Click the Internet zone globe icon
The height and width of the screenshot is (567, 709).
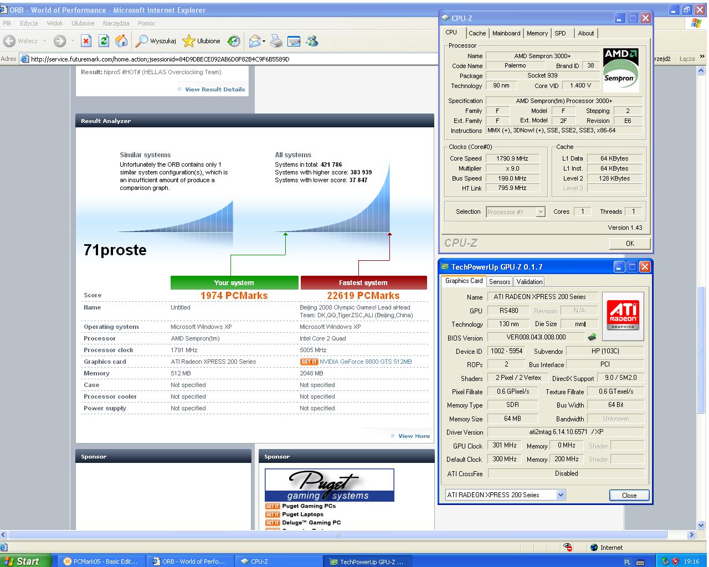[x=595, y=547]
